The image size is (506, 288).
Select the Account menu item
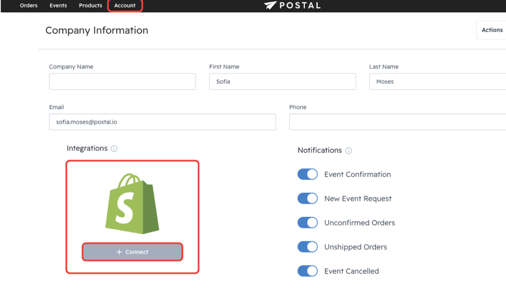tap(125, 6)
